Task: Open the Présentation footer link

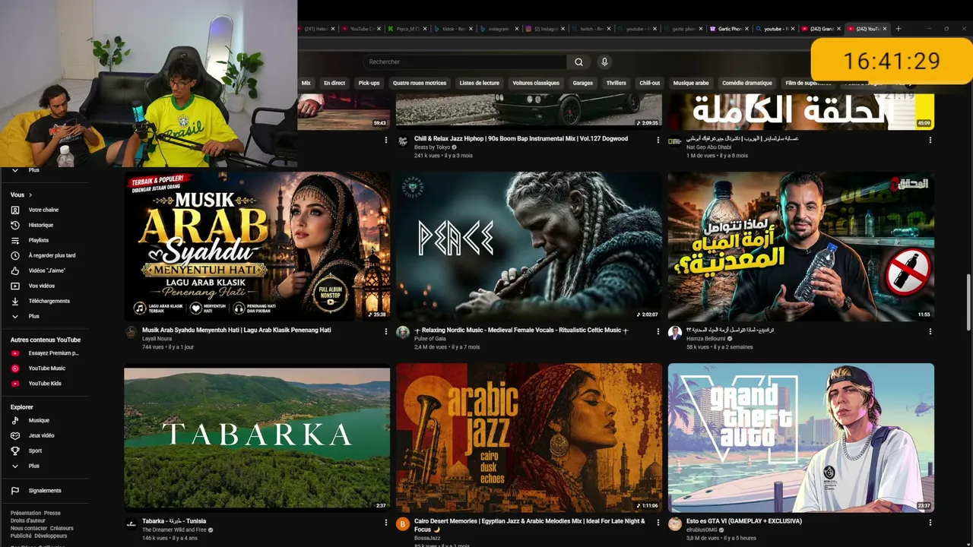Action: coord(26,514)
